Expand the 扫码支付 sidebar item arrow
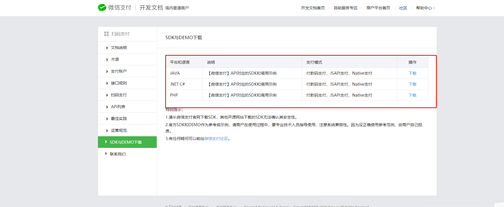Viewport: 504px width, 207px height. coord(107,95)
